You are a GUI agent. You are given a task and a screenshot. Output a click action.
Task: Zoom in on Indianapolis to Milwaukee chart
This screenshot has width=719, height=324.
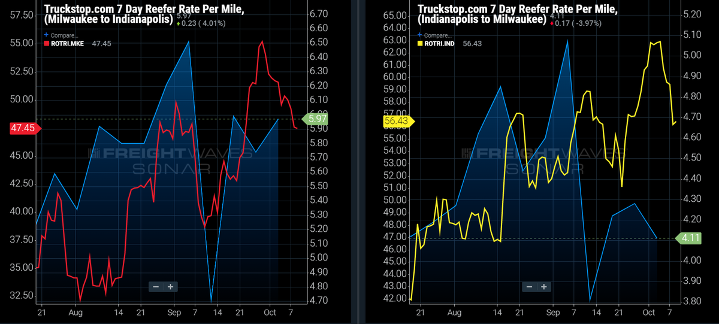543,287
